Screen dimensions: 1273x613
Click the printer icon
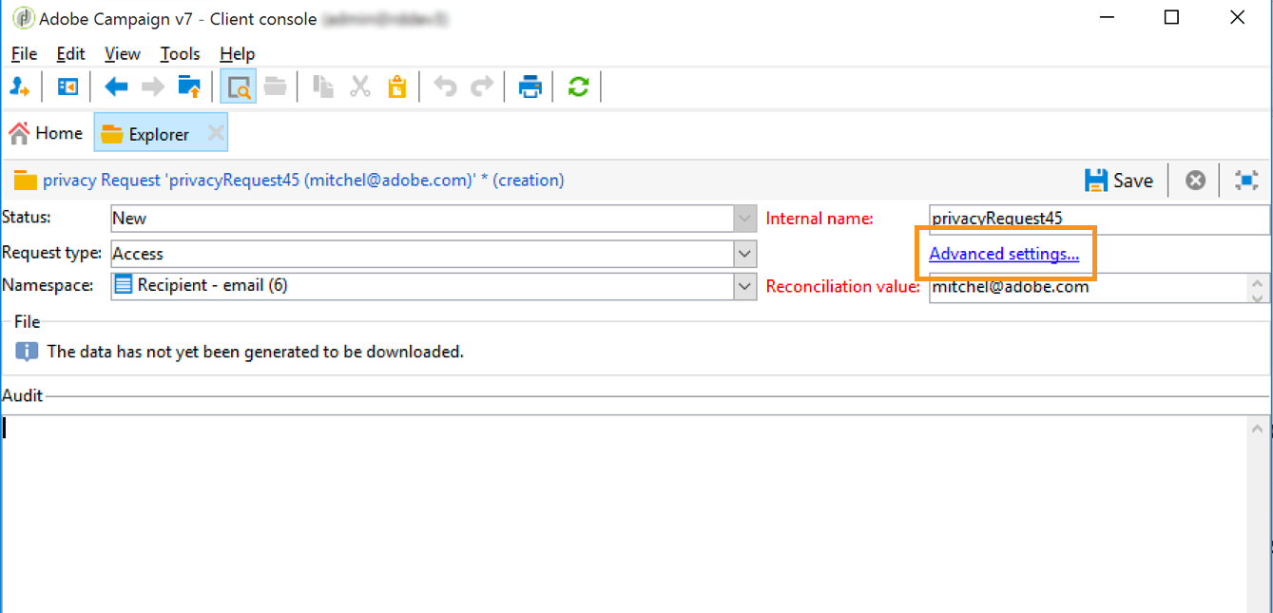click(530, 87)
